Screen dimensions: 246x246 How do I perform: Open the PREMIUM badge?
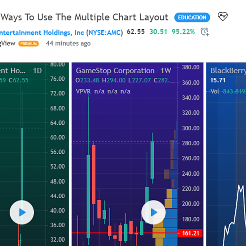[x=29, y=44]
